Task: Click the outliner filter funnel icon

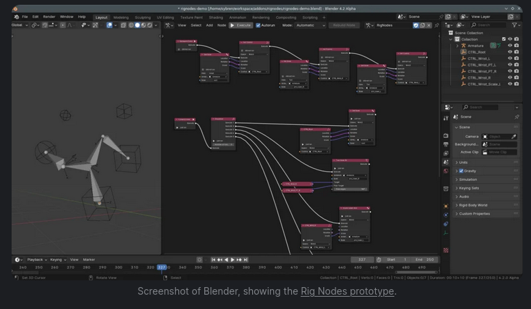Action: pyautogui.click(x=515, y=25)
